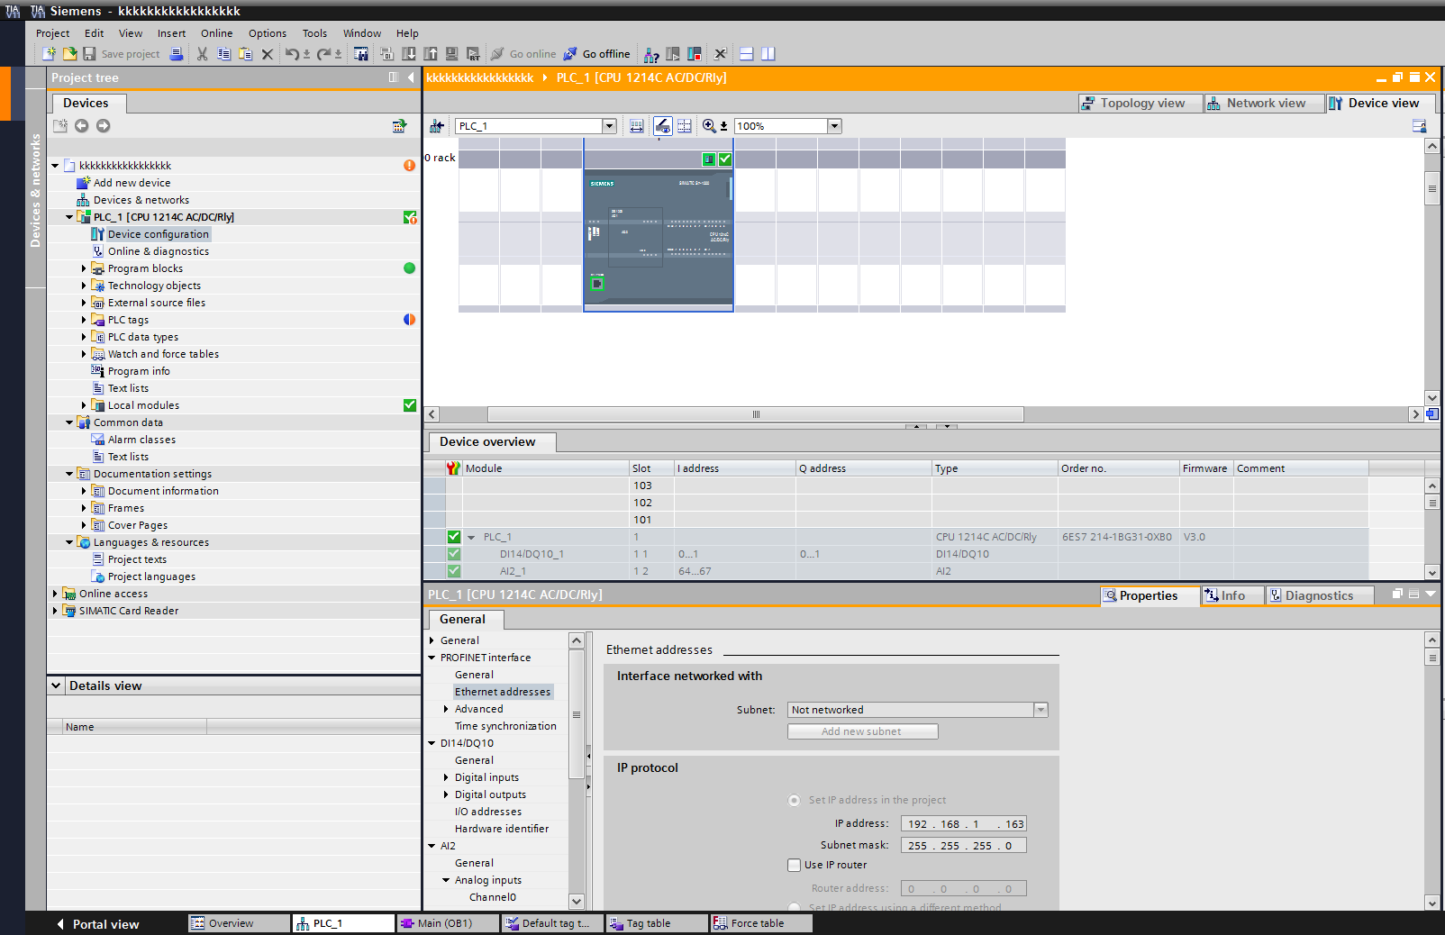Toggle the green checkmark on the rack CPU
The height and width of the screenshot is (935, 1445).
[725, 159]
